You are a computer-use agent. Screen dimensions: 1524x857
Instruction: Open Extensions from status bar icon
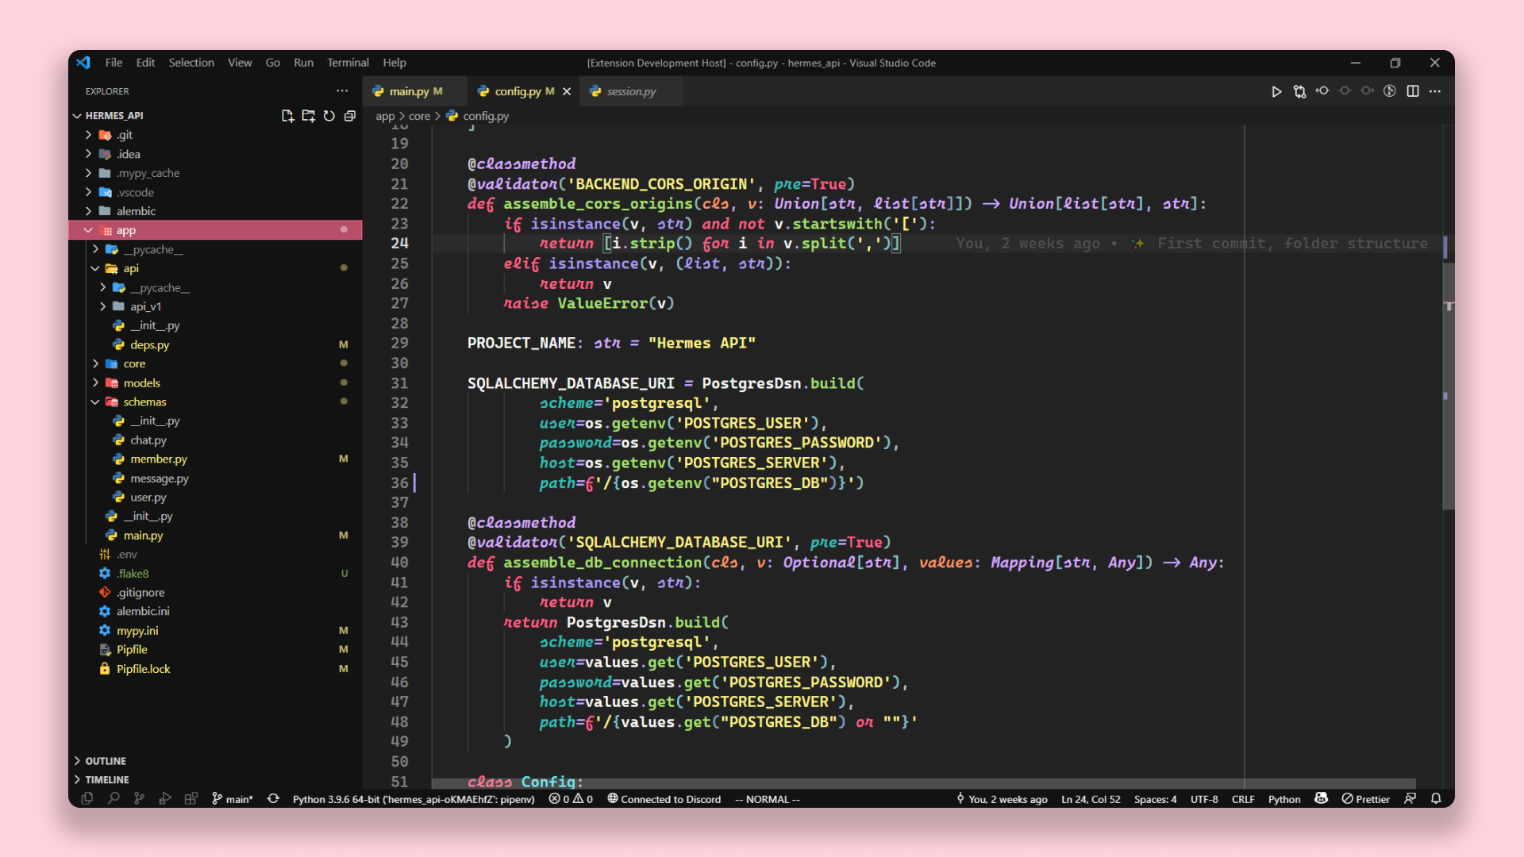[190, 798]
